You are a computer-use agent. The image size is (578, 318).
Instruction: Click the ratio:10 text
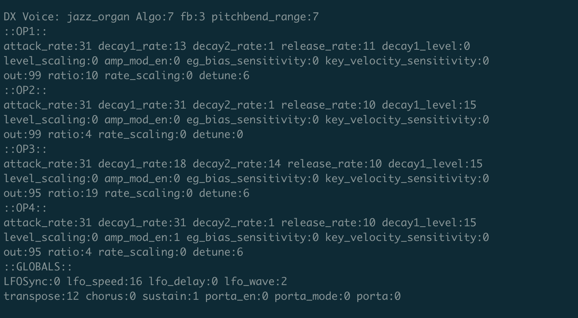click(x=73, y=76)
